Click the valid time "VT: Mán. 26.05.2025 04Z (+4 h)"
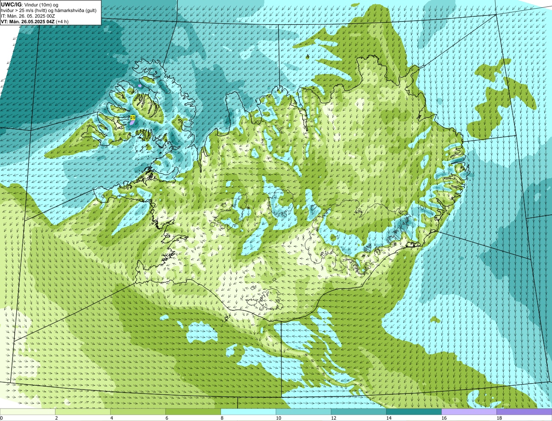 click(x=34, y=22)
